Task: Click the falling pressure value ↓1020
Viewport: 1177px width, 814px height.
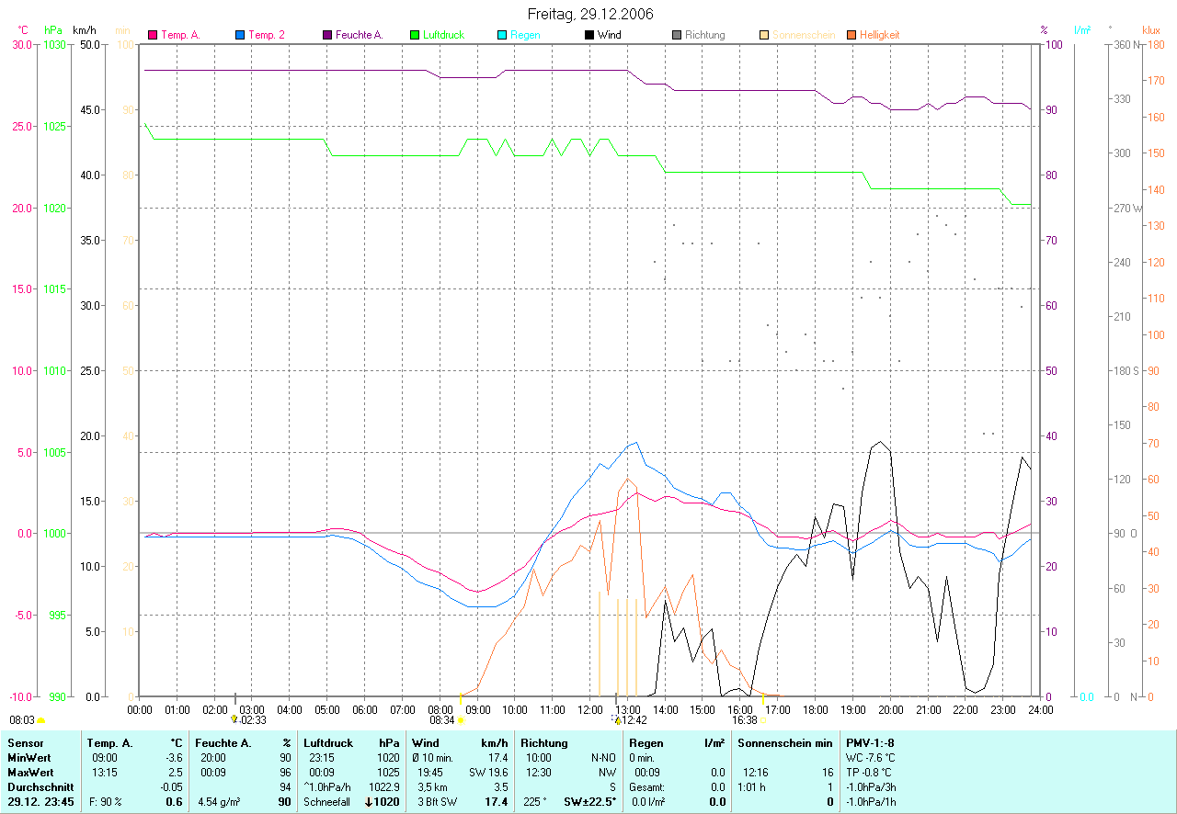Action: pyautogui.click(x=383, y=802)
